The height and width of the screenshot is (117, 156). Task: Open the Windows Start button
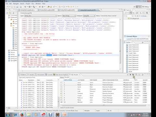pyautogui.click(x=8, y=115)
